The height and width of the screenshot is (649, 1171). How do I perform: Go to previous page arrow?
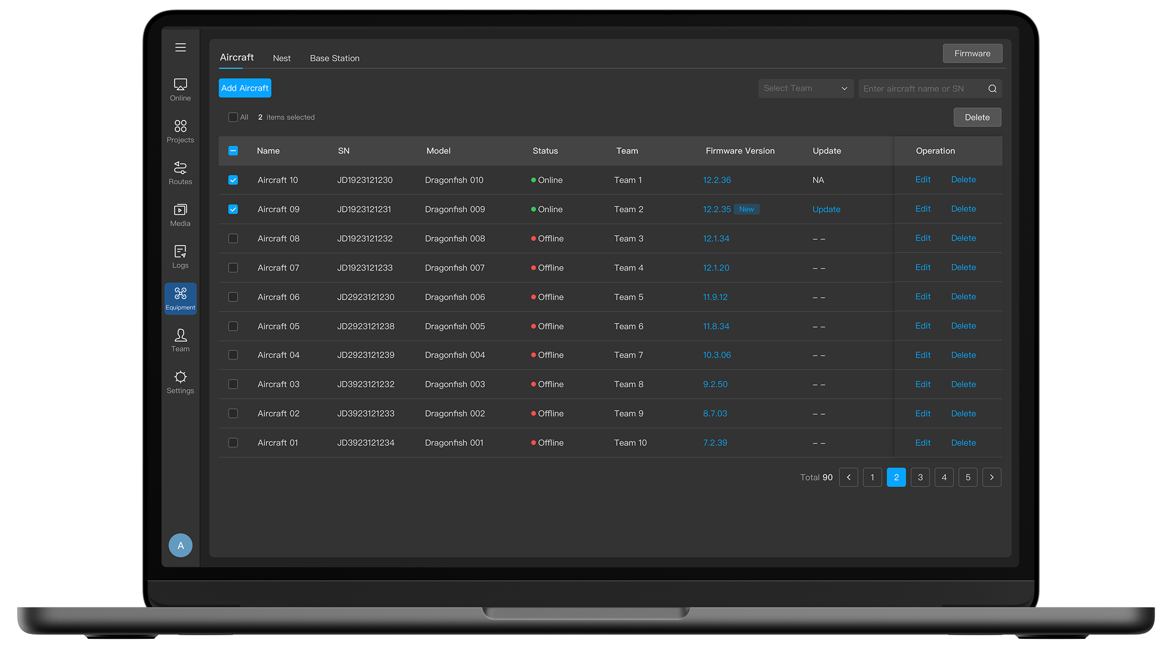(x=849, y=477)
